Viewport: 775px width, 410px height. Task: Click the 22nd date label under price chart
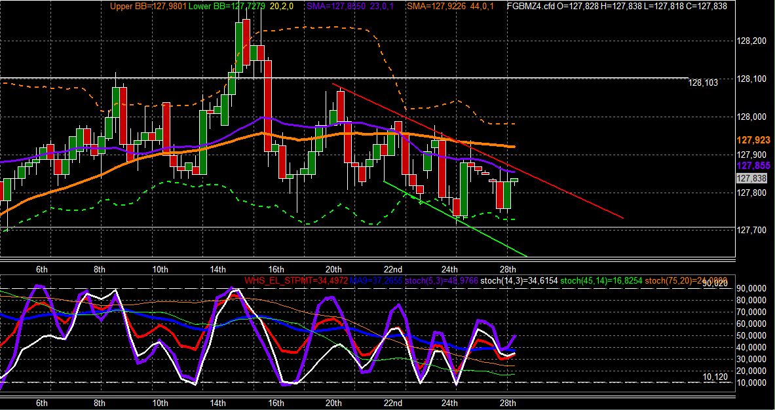(393, 269)
